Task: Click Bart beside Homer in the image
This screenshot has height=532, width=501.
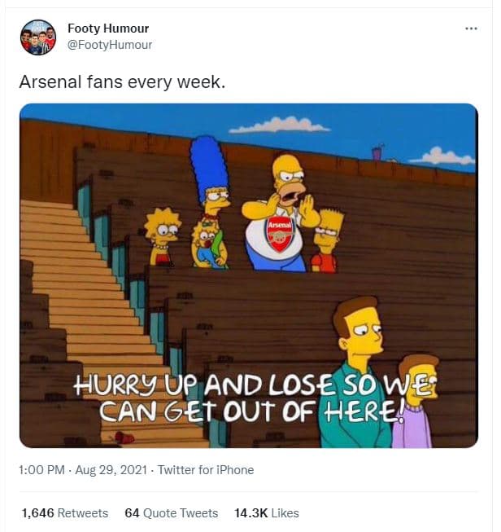Action: (326, 241)
